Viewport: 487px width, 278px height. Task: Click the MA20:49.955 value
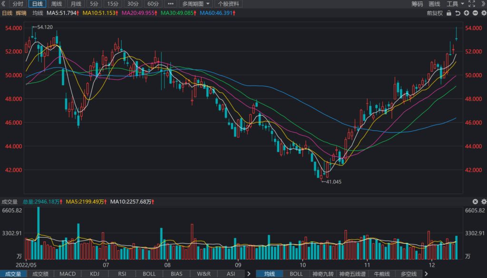point(139,13)
